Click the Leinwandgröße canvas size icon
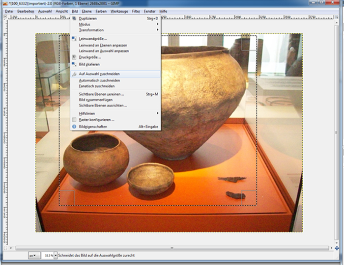The height and width of the screenshot is (265, 344). 75,38
